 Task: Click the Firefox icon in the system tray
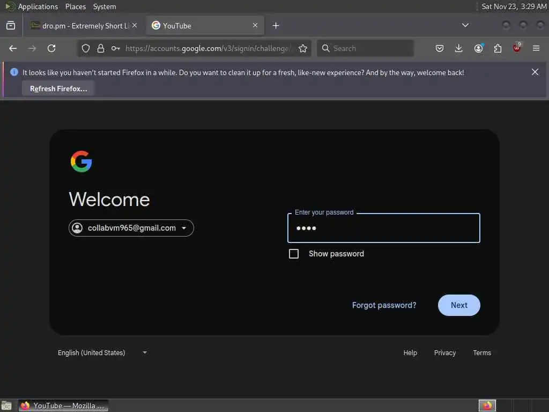click(x=487, y=406)
